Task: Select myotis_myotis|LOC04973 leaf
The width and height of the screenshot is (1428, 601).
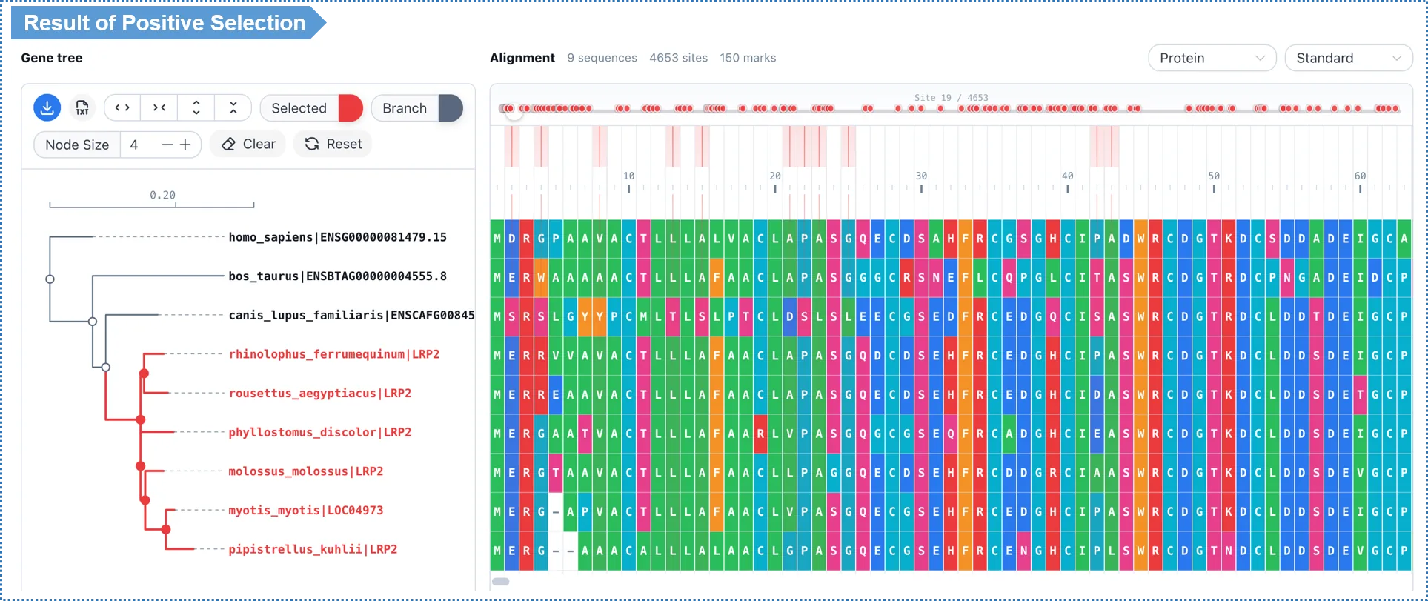Action: tap(305, 511)
